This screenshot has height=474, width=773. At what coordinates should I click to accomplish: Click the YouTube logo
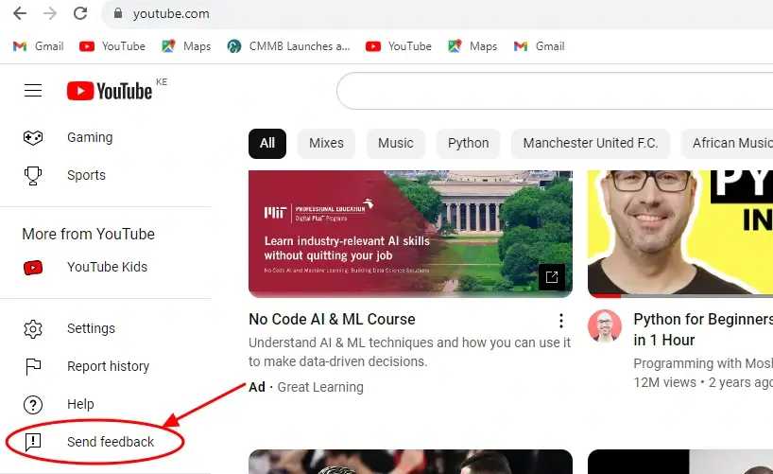coord(110,91)
